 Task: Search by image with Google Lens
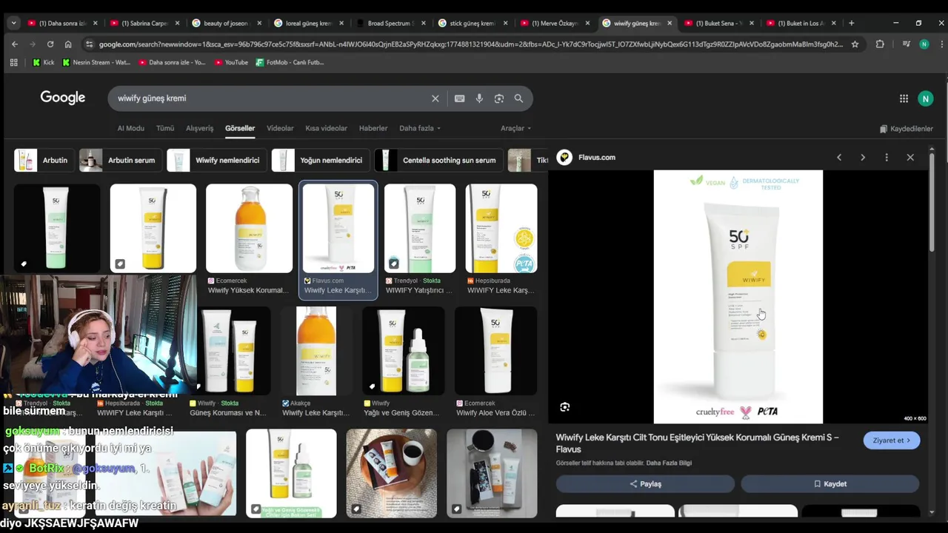point(499,98)
